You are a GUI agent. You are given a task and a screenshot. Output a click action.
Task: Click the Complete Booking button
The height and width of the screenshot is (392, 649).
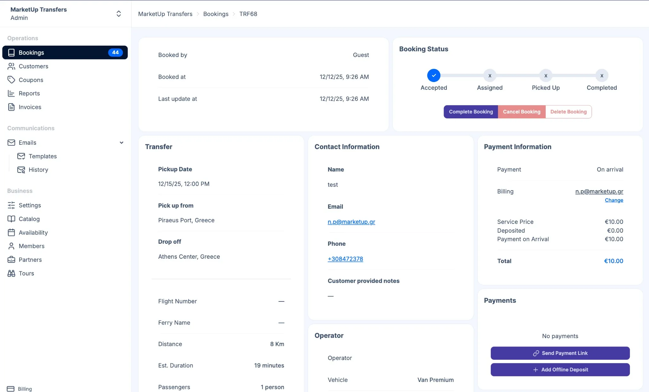(471, 112)
